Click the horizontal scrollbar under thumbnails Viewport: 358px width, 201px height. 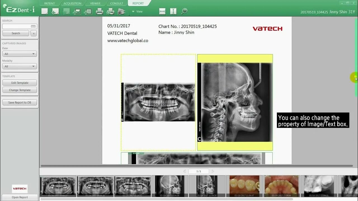click(x=167, y=199)
